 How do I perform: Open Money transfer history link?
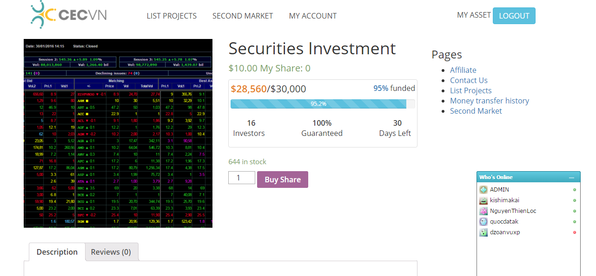coord(490,101)
